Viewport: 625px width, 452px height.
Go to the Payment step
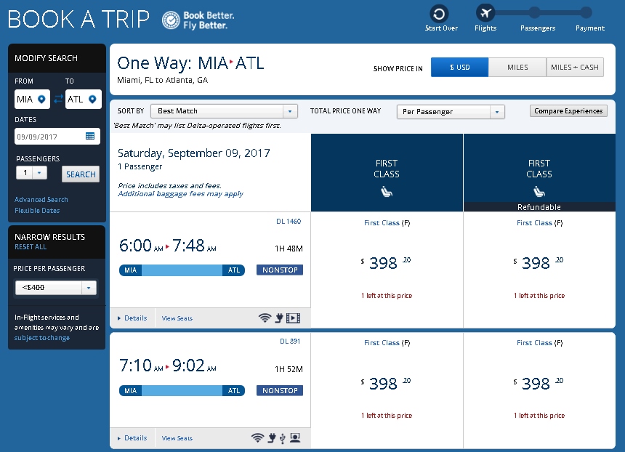tap(586, 13)
